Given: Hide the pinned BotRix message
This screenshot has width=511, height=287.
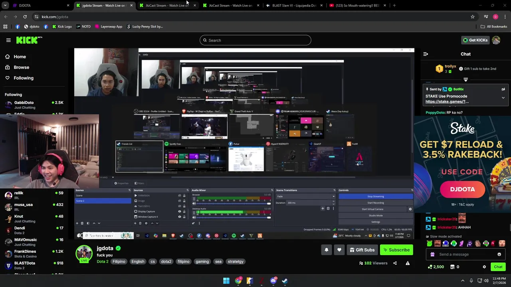Looking at the screenshot, I should coord(503,89).
